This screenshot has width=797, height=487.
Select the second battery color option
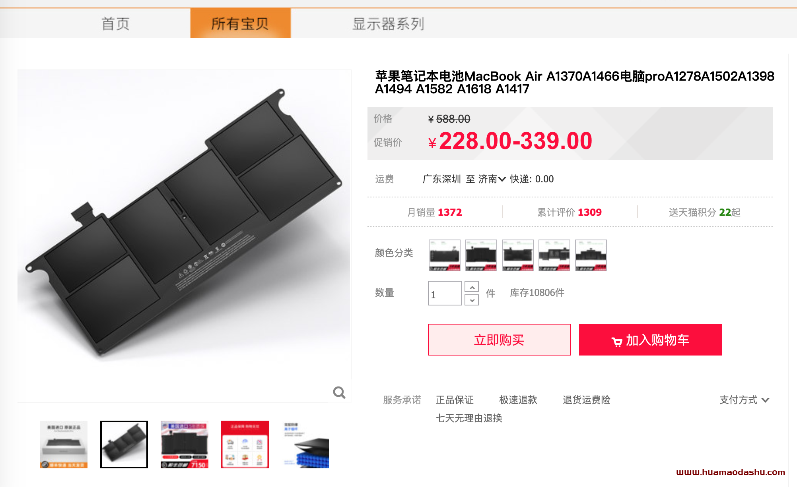pos(481,255)
